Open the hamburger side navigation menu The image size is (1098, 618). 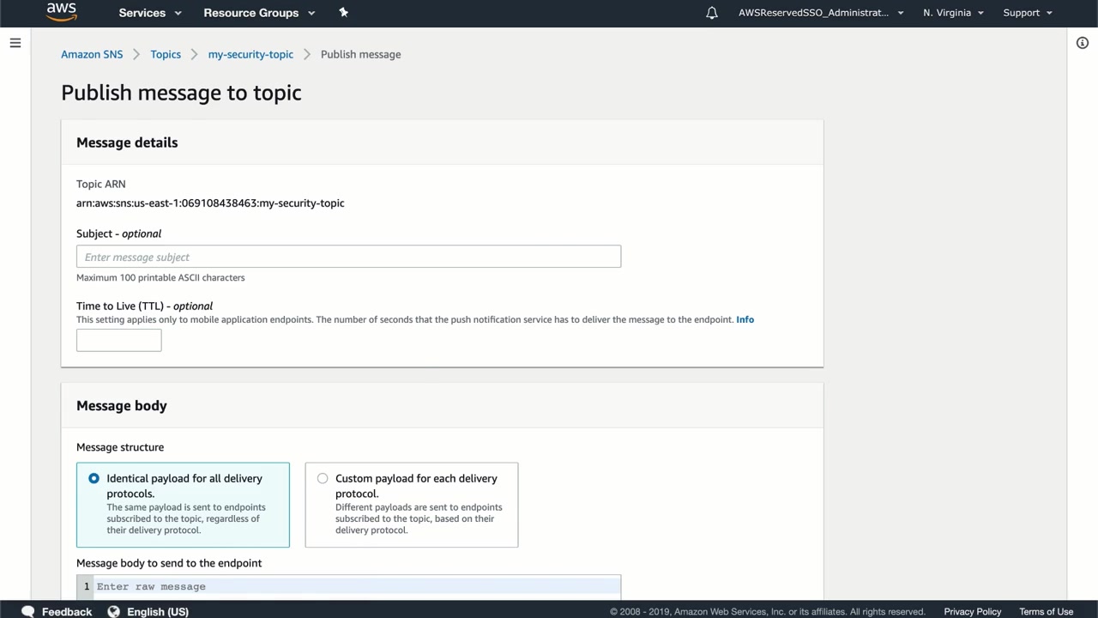click(x=15, y=43)
